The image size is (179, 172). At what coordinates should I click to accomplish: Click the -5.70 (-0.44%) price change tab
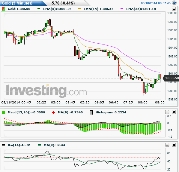pyautogui.click(x=63, y=3)
